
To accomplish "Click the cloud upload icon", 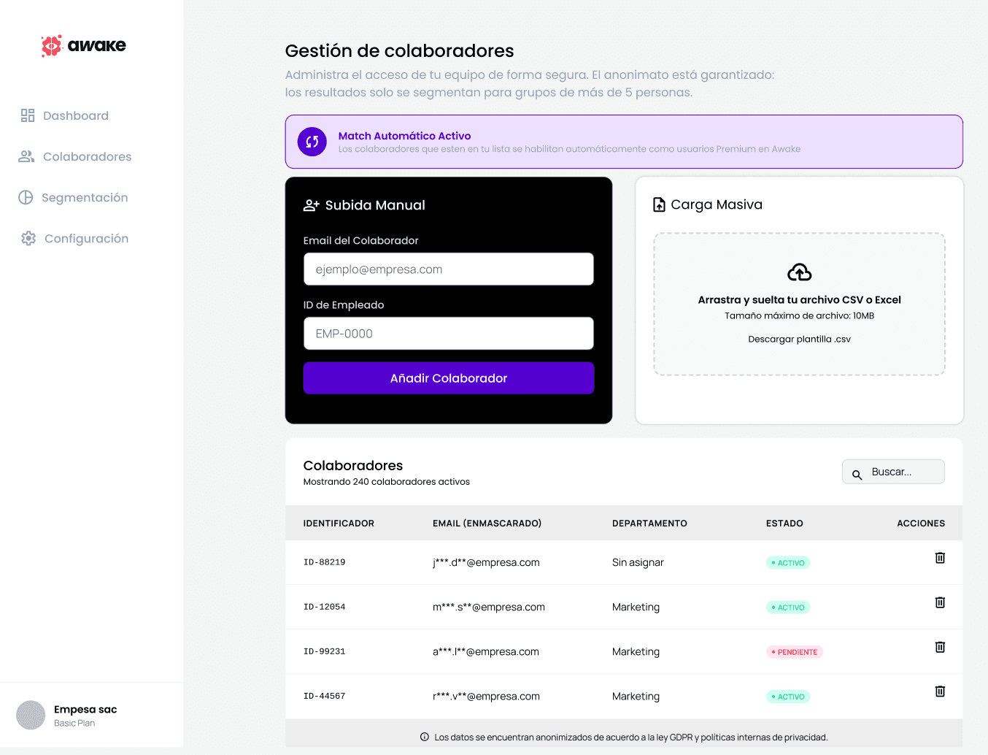I will click(x=800, y=272).
